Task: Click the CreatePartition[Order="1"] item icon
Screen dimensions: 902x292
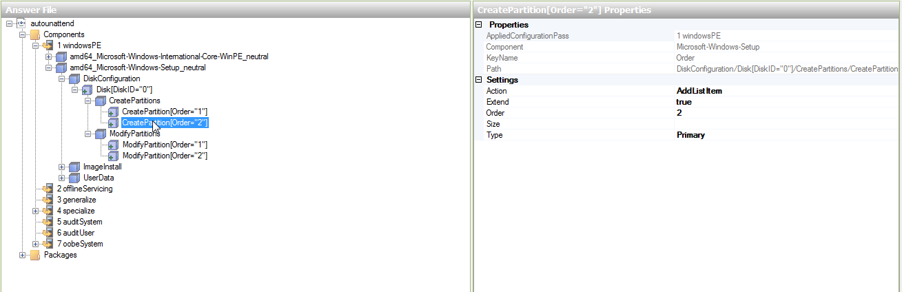Action: pyautogui.click(x=113, y=112)
